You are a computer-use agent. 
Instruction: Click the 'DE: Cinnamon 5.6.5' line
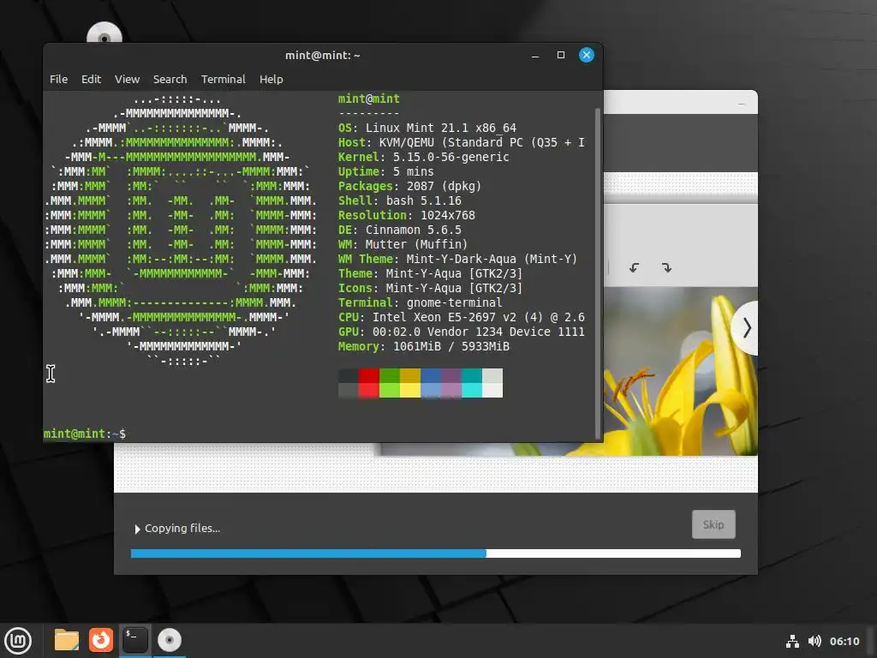coord(399,230)
